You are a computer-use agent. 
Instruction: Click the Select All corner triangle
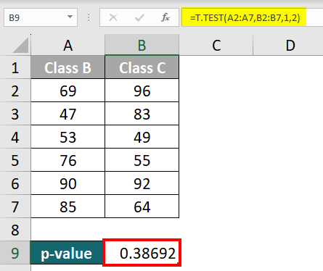point(20,45)
